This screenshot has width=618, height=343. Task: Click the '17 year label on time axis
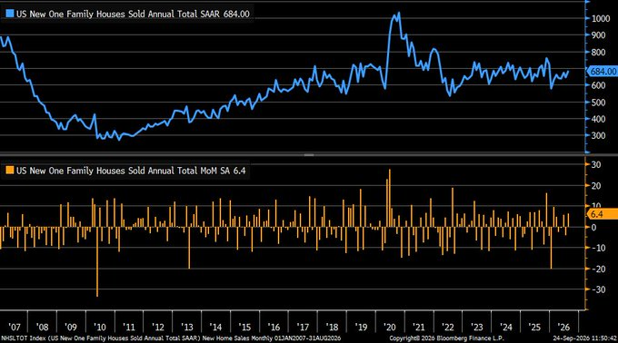pyautogui.click(x=303, y=327)
